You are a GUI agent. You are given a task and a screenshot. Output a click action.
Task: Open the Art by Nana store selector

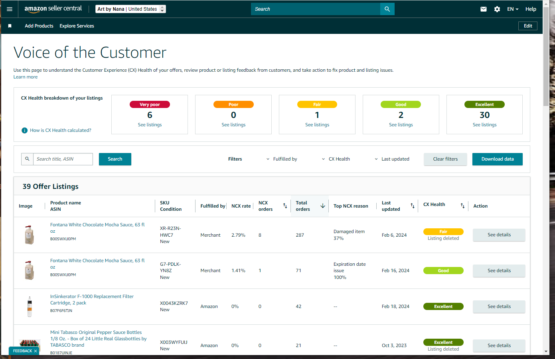pos(130,9)
